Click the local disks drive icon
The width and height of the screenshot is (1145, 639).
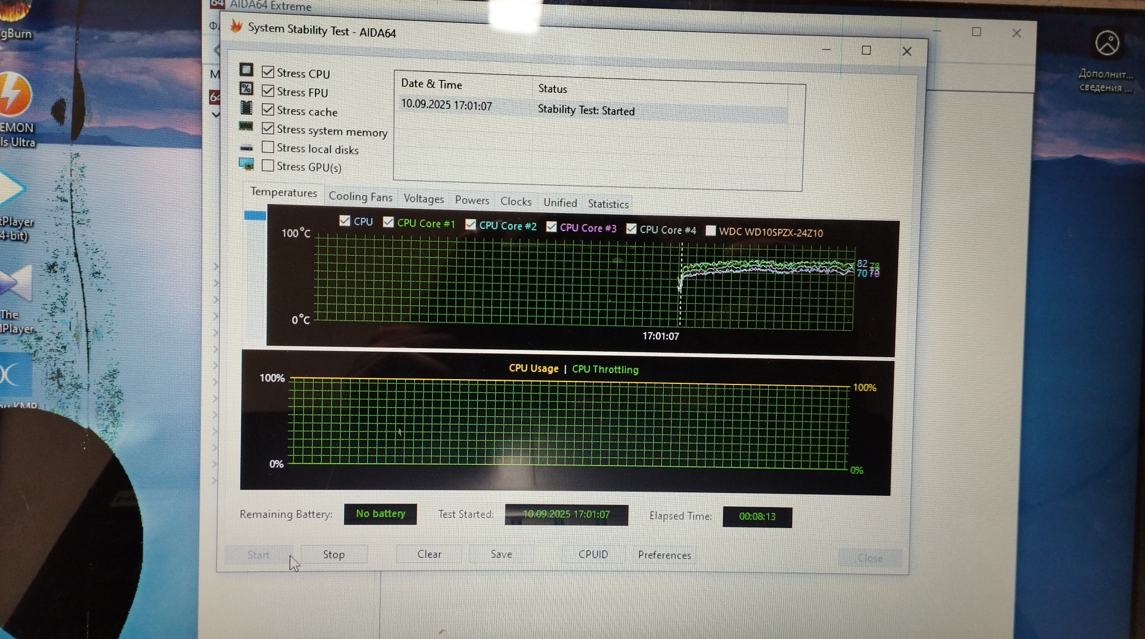coord(246,147)
